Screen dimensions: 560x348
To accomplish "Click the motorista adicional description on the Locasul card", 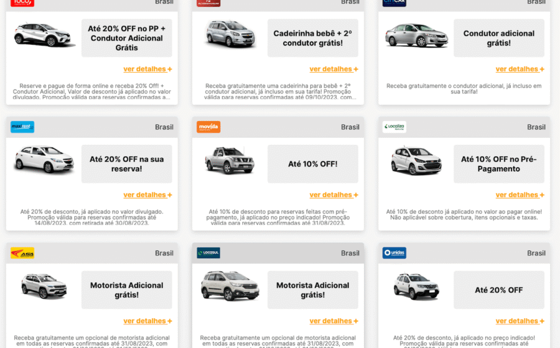I will tap(278, 342).
